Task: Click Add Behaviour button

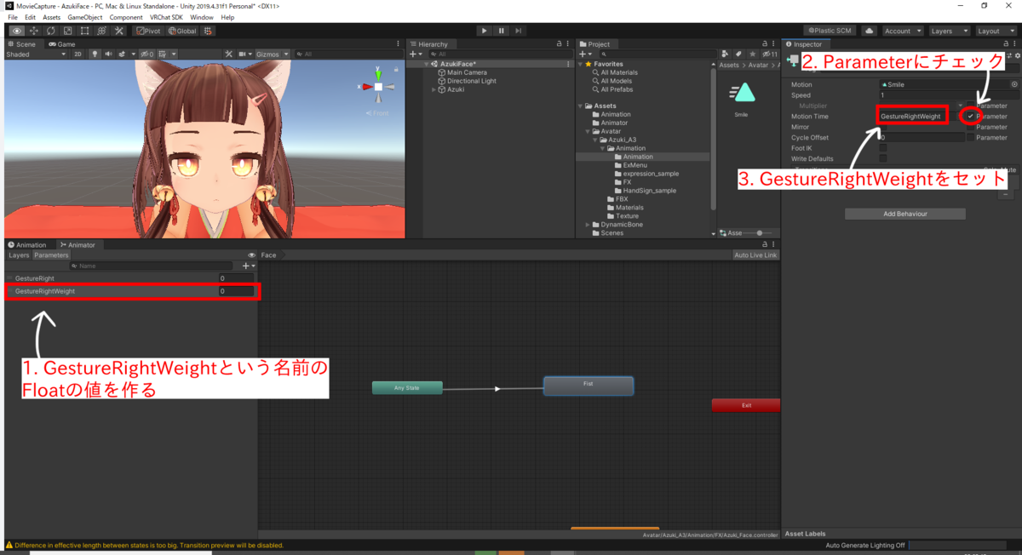Action: (905, 214)
